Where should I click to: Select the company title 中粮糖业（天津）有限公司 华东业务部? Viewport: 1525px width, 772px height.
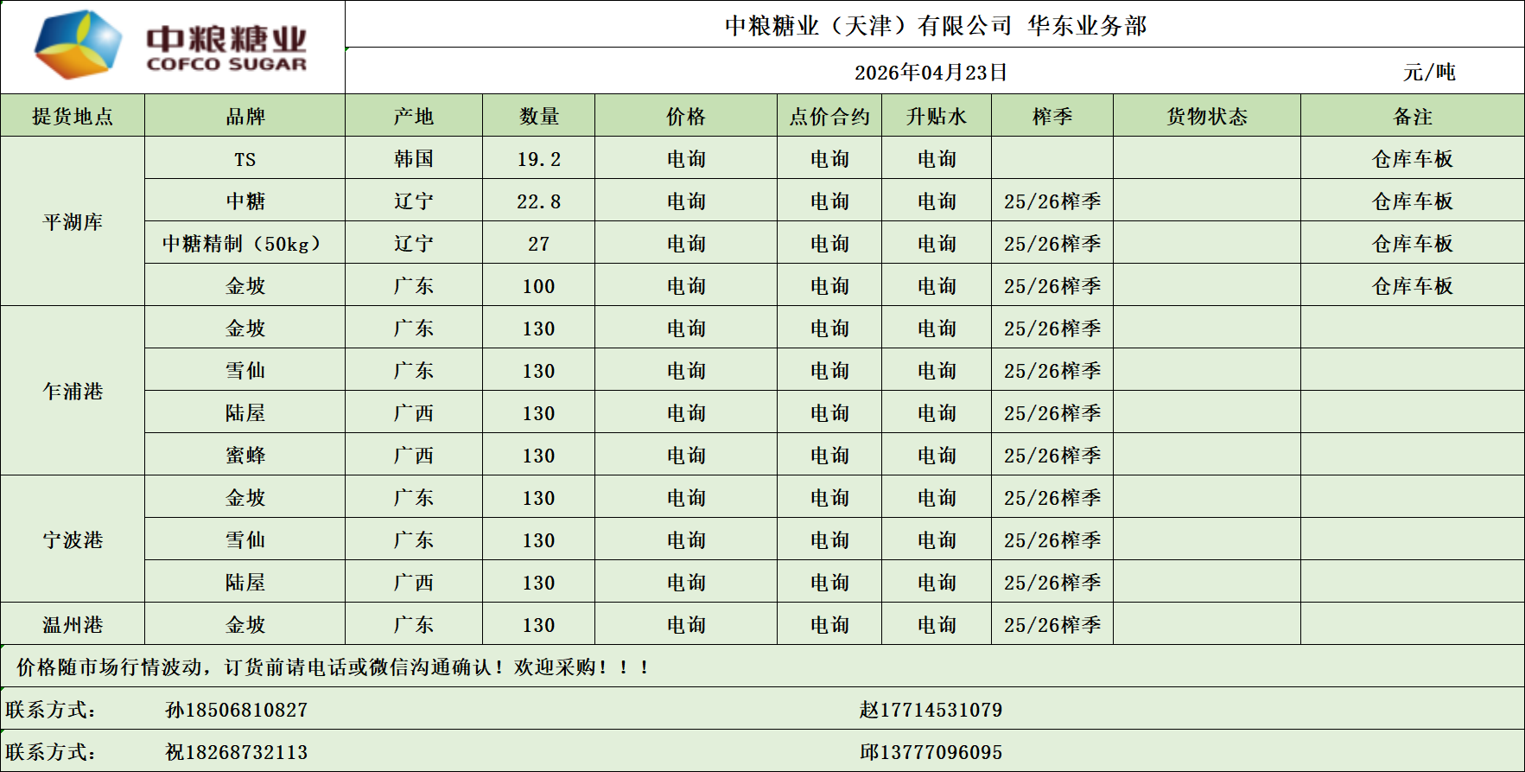point(936,26)
